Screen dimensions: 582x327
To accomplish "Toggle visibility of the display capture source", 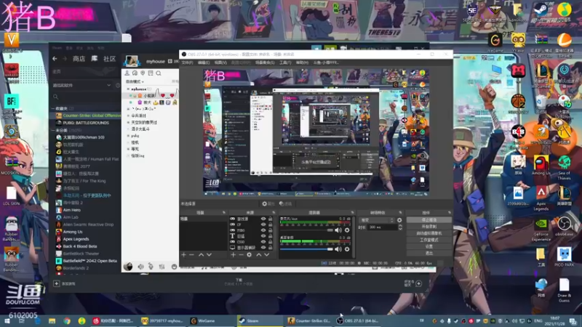I will pos(263,247).
